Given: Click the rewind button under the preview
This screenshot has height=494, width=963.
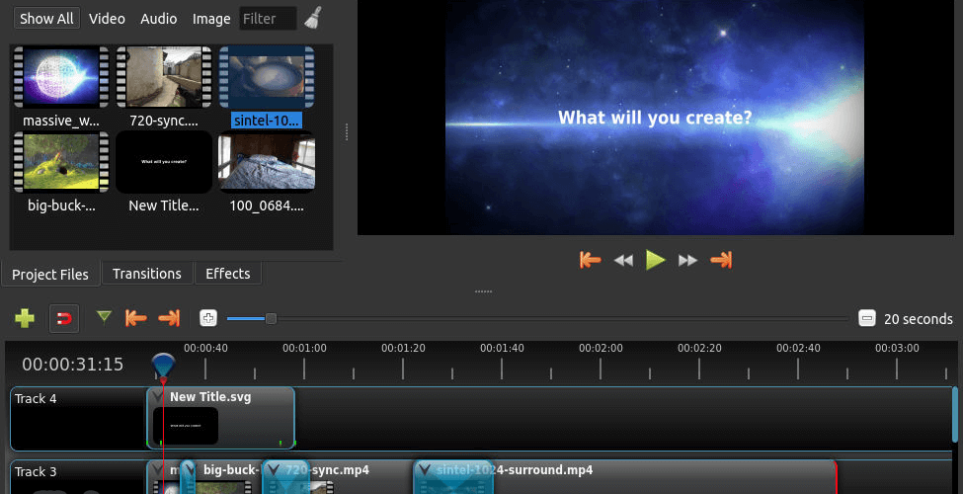Looking at the screenshot, I should click(623, 260).
